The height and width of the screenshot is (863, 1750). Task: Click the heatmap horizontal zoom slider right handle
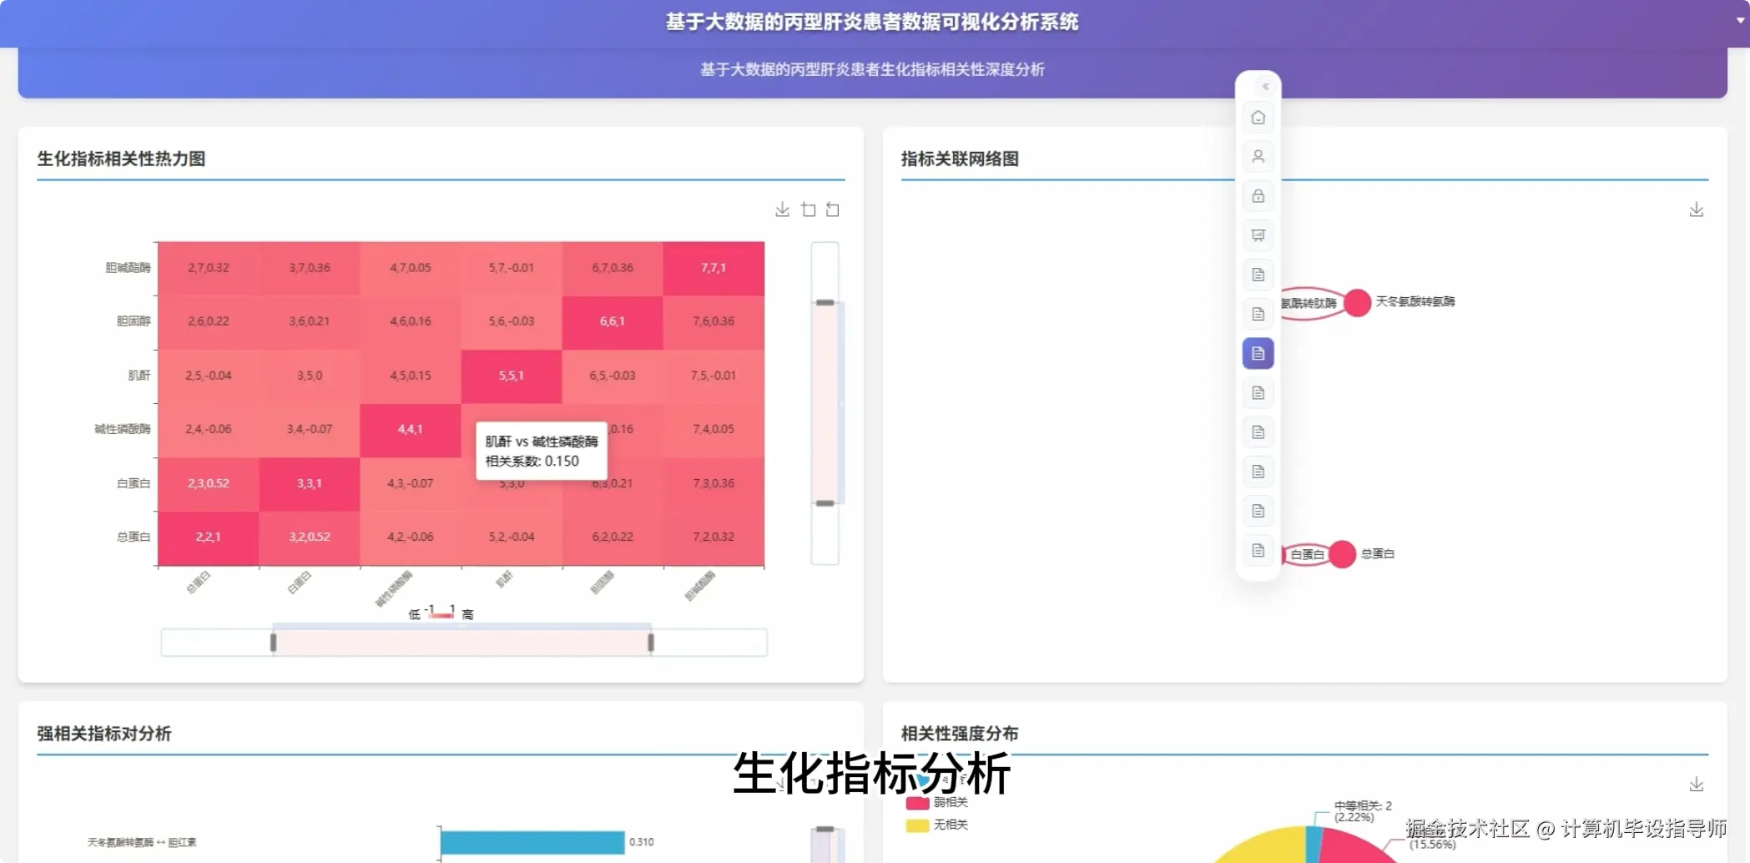click(x=651, y=642)
